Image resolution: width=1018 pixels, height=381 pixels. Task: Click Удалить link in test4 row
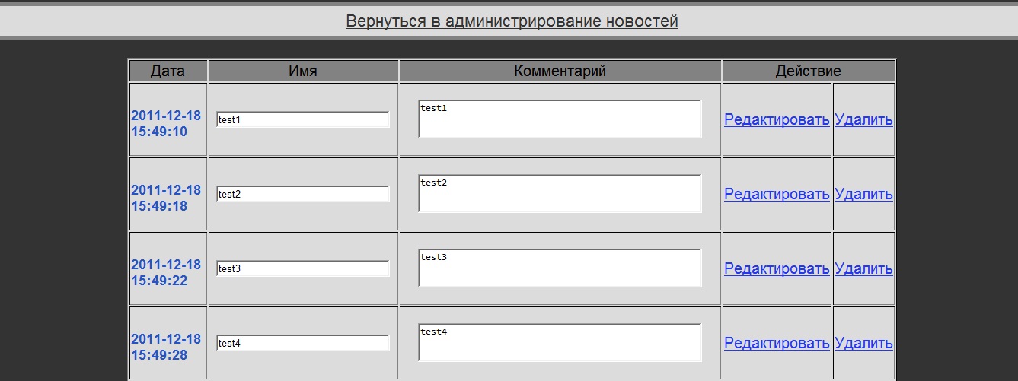point(863,343)
